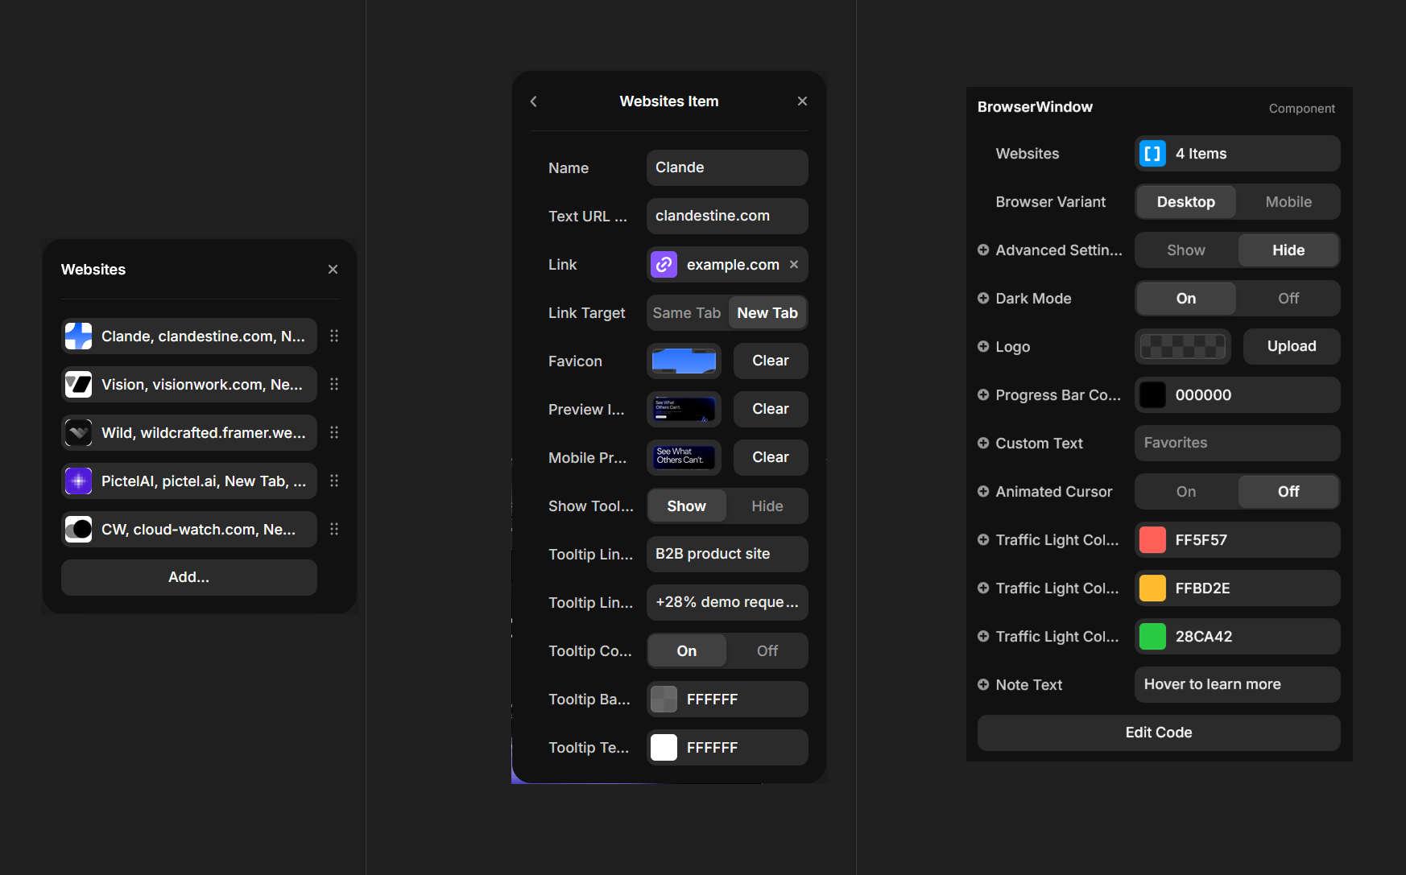Click the CW cloud-watch favicon

(x=78, y=529)
